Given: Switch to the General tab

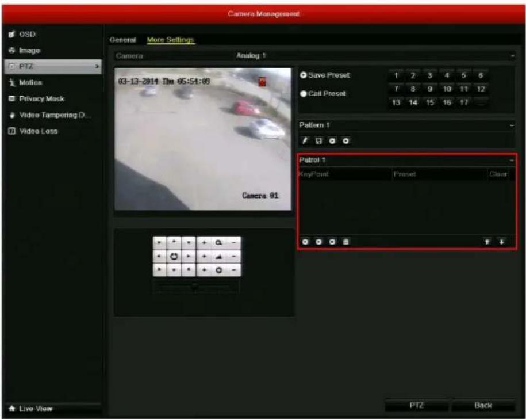Looking at the screenshot, I should (x=123, y=40).
